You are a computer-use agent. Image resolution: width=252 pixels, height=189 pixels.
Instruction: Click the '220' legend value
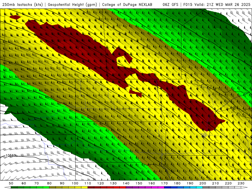228,183
